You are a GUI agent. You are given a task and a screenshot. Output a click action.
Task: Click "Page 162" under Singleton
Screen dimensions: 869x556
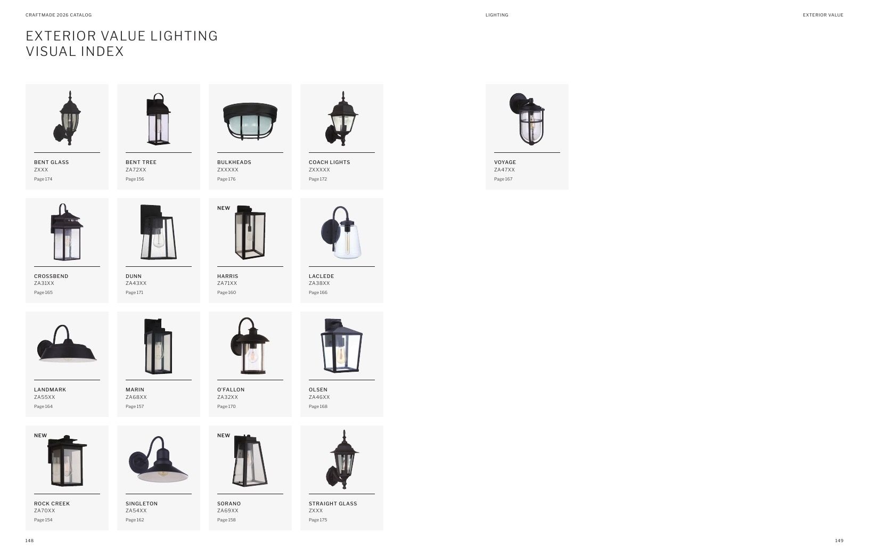pyautogui.click(x=135, y=520)
